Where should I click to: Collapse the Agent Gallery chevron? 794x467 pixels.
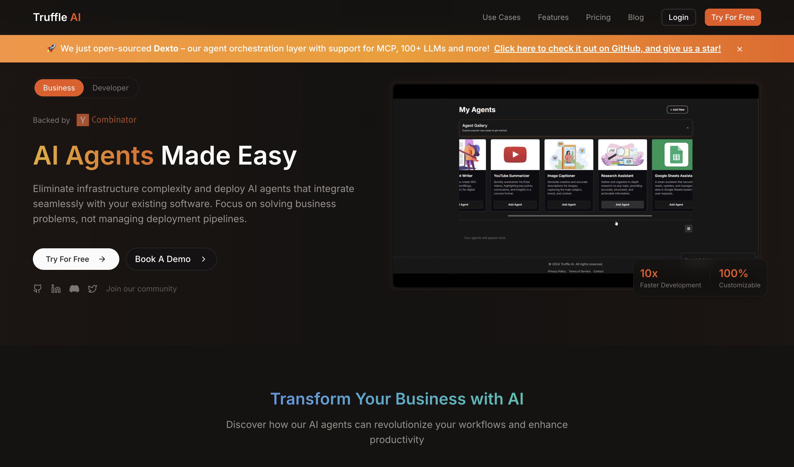click(688, 128)
